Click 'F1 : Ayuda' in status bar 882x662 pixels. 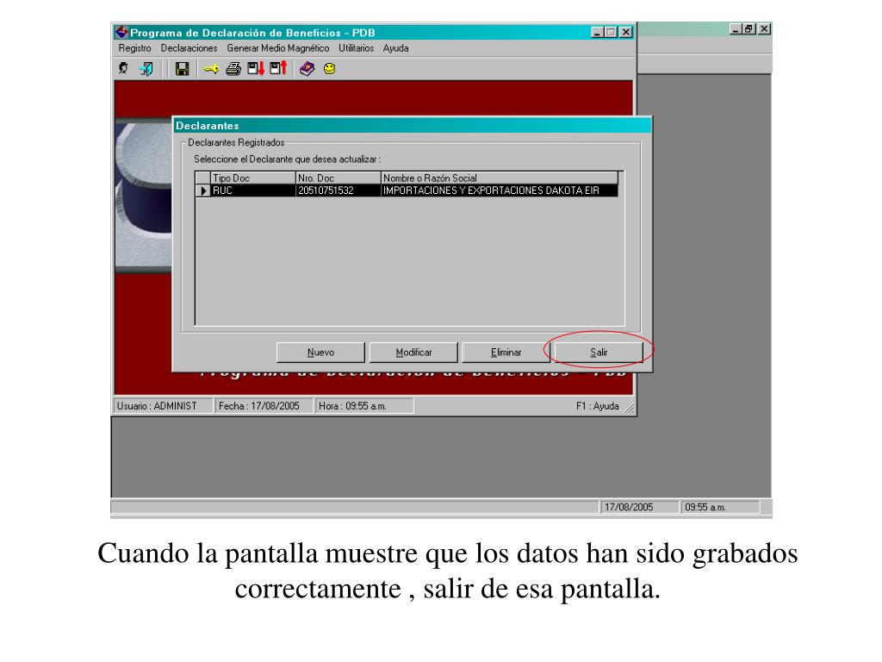[x=598, y=406]
